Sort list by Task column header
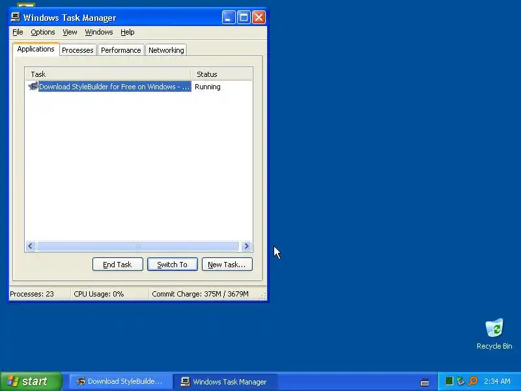 coord(108,74)
